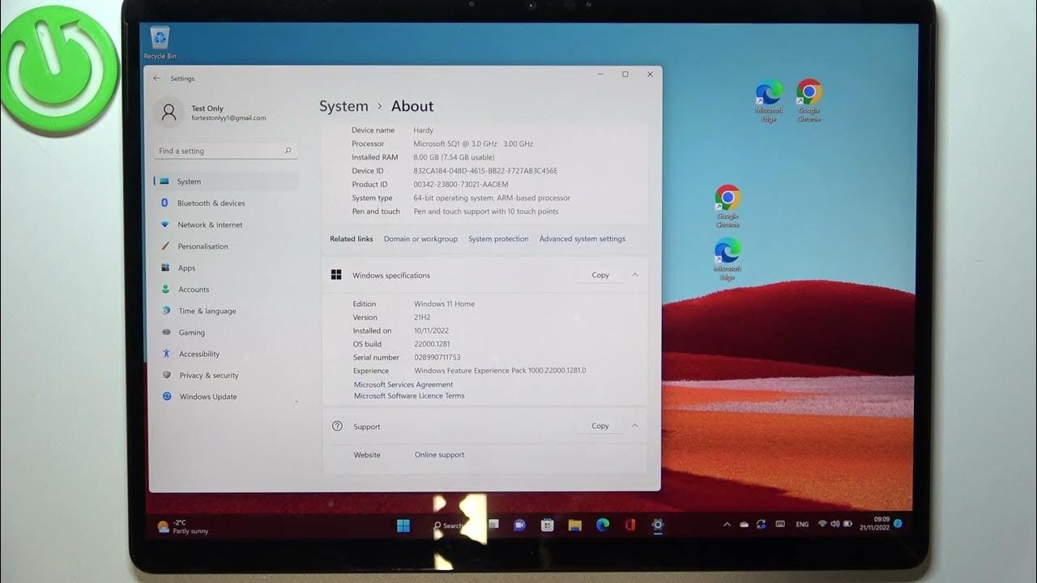Click the 64-bit operating system text
1037x583 pixels.
click(x=492, y=198)
